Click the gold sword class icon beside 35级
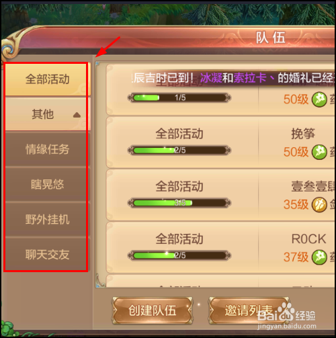The width and height of the screenshot is (336, 338). point(319,204)
